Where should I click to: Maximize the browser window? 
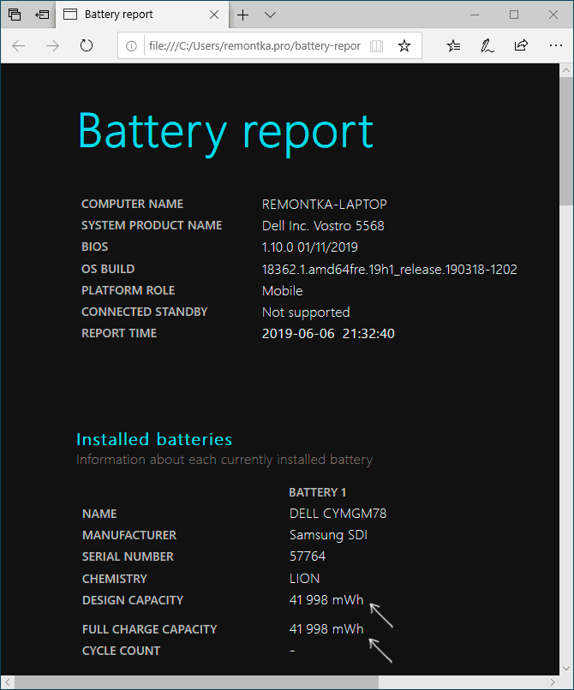pos(514,15)
